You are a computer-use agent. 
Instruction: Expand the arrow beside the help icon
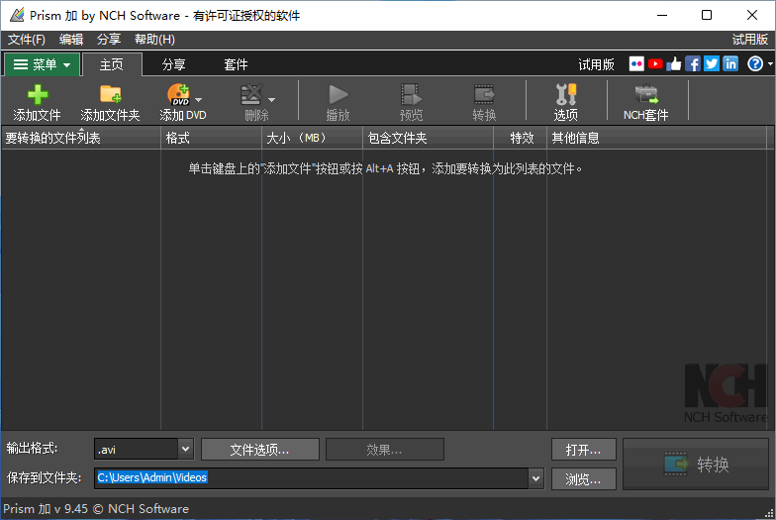(770, 63)
